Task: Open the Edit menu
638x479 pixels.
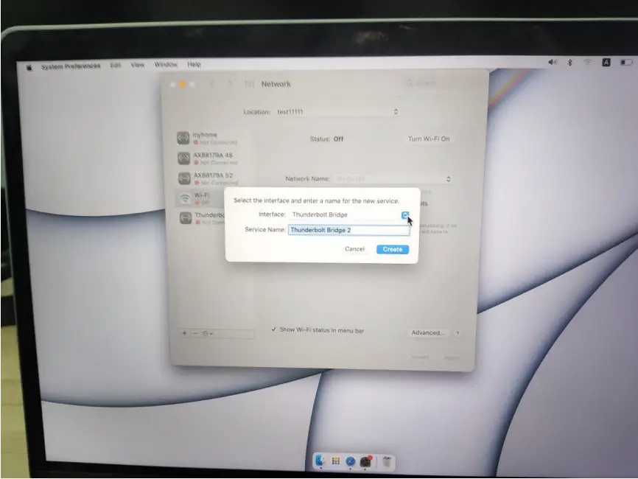Action: coord(115,65)
